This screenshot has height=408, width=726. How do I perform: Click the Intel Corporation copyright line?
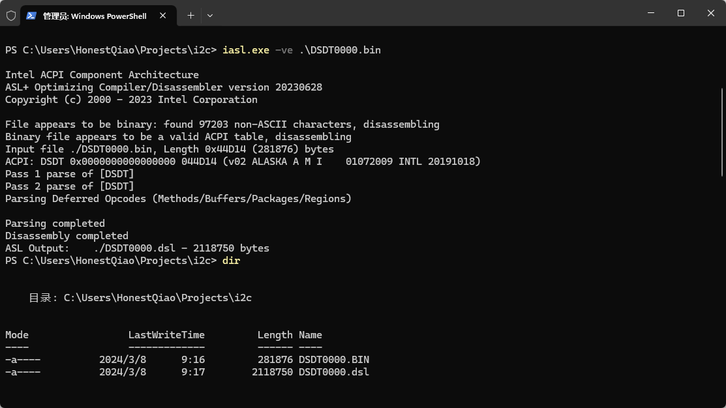pyautogui.click(x=130, y=99)
